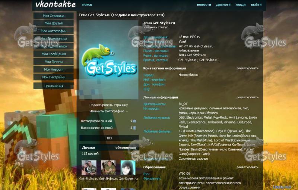Screen dimensions: 298x190
Task: Open Моя Страница in sidebar
Action: click(x=54, y=16)
